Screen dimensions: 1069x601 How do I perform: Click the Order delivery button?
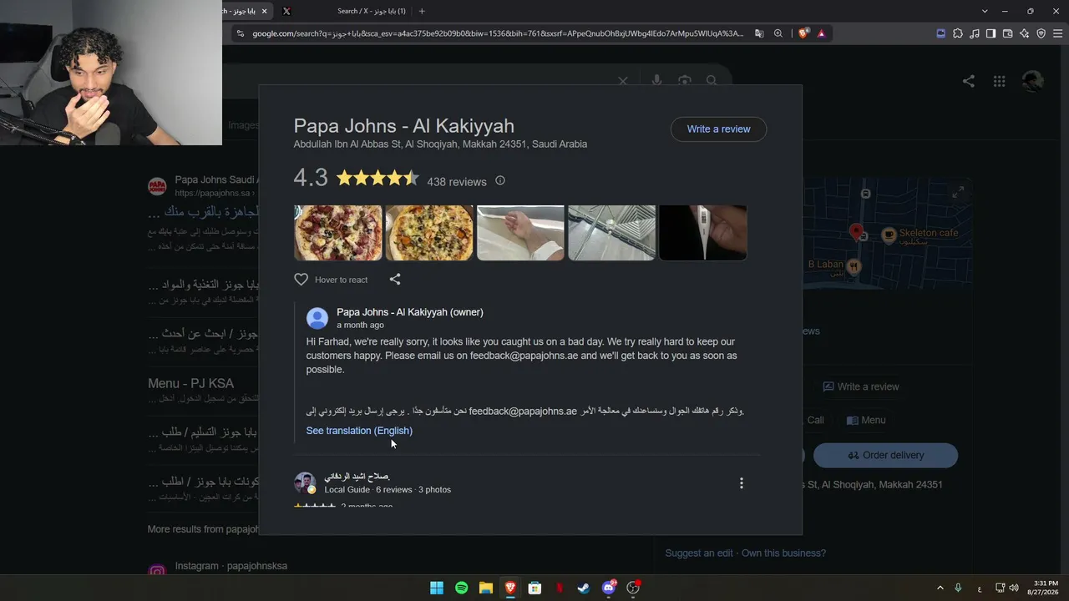[886, 455]
